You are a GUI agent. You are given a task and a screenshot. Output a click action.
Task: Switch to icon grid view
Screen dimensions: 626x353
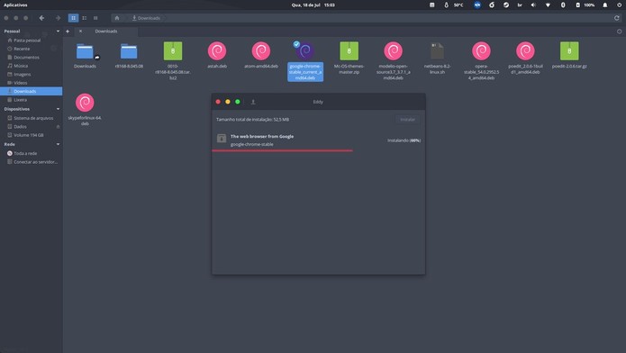73,18
